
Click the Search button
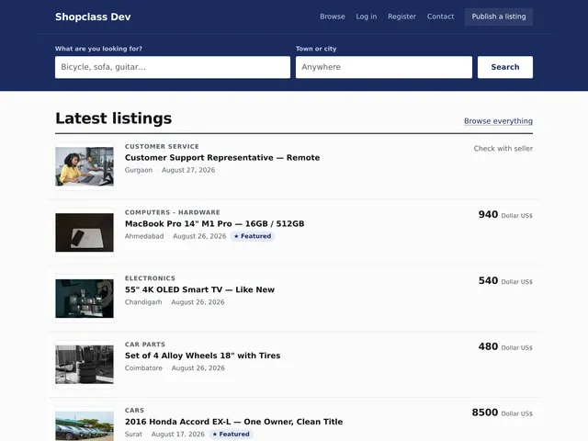(505, 67)
